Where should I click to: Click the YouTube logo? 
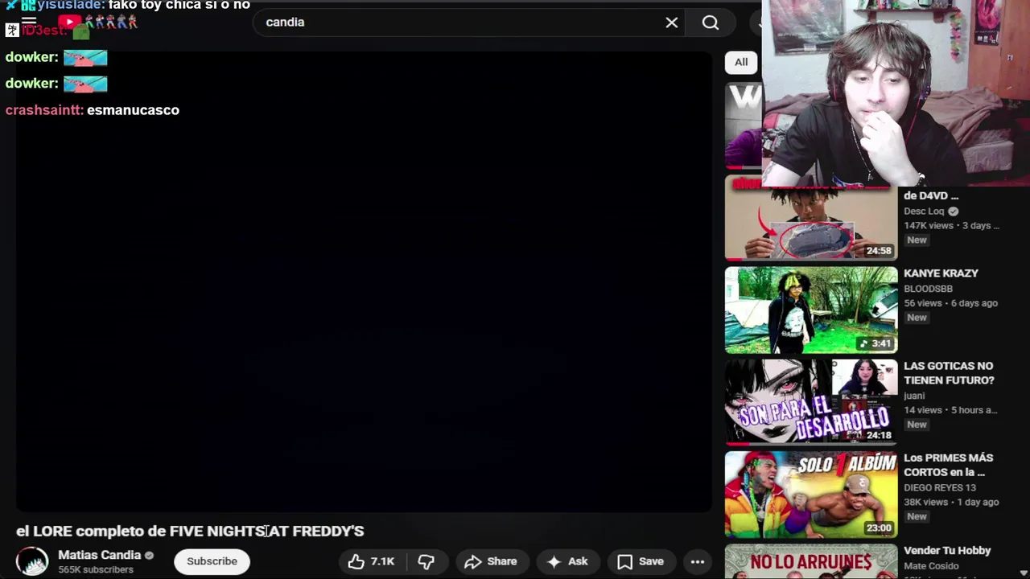pos(69,23)
